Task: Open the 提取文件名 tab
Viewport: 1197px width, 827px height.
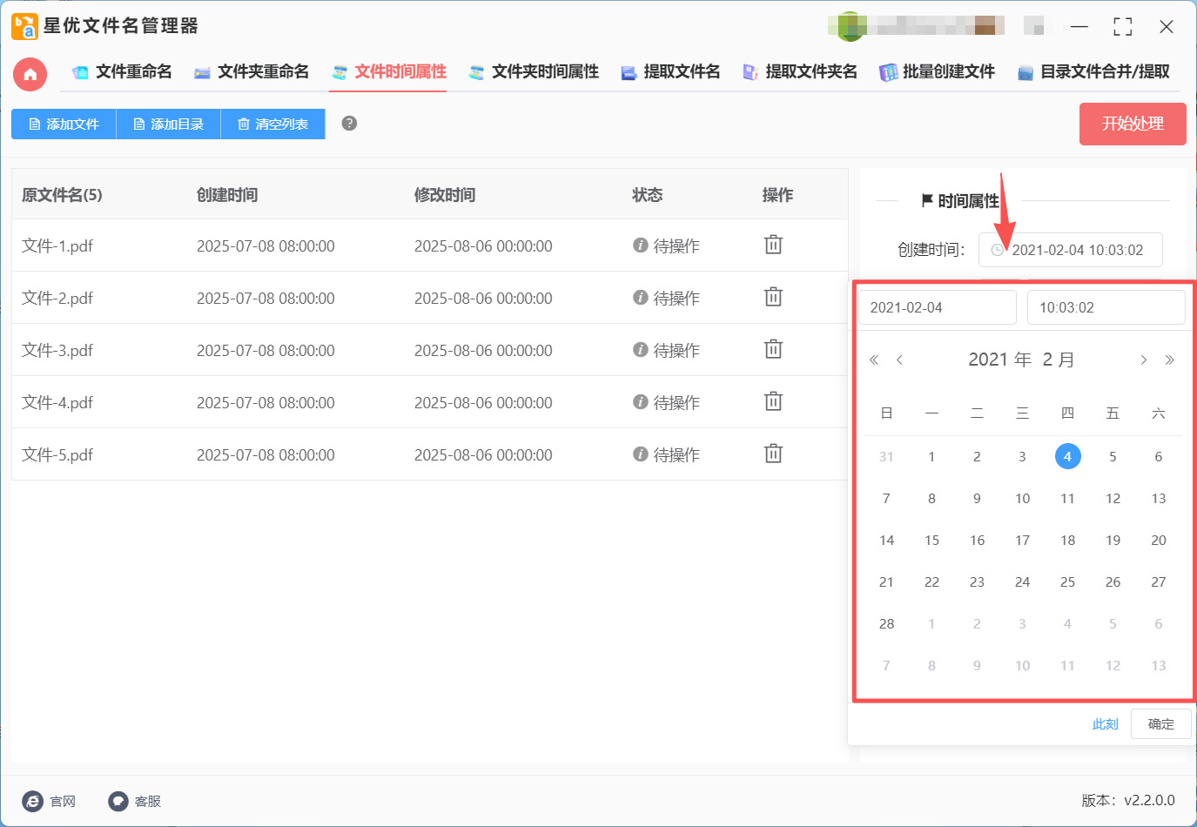Action: pos(670,72)
